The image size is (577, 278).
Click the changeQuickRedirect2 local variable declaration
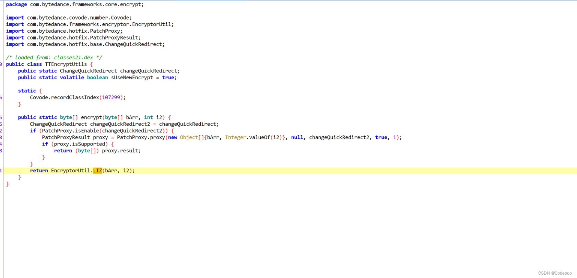point(124,124)
